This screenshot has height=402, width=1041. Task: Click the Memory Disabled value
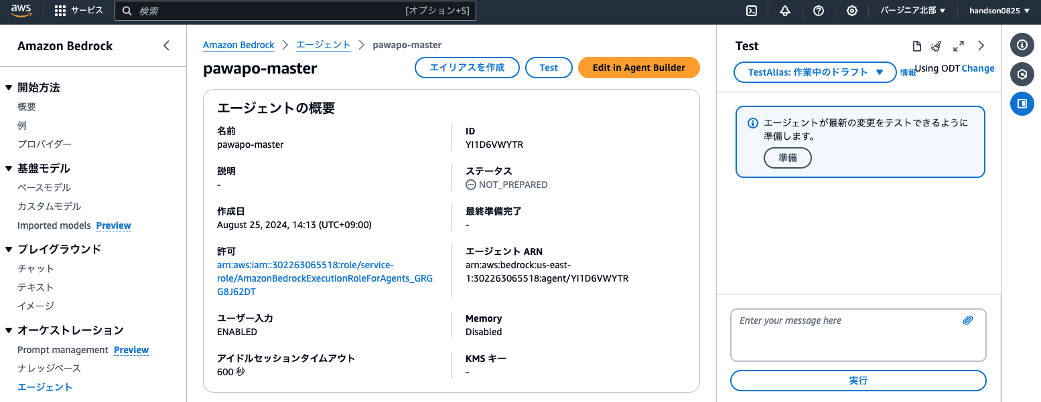tap(484, 332)
